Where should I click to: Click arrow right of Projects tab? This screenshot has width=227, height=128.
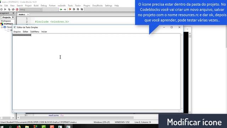coord(13,17)
